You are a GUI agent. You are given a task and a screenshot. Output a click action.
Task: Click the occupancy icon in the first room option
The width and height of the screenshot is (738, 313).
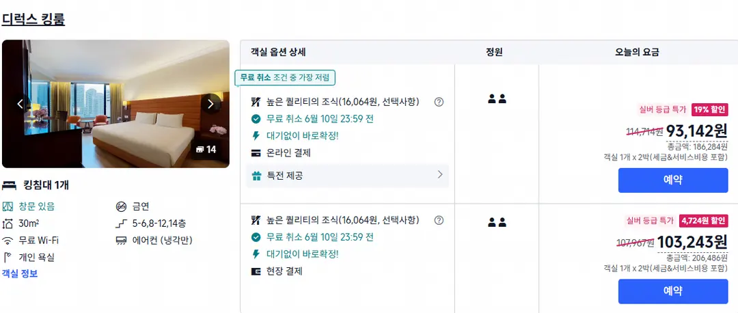pos(497,99)
